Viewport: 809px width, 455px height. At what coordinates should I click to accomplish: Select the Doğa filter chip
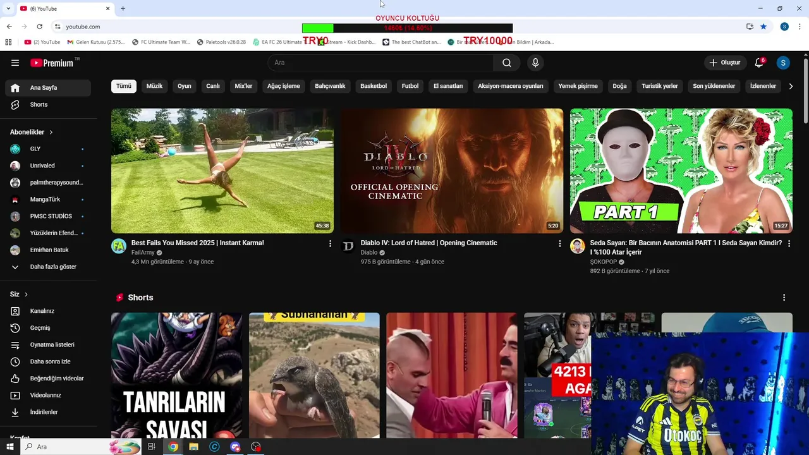(619, 86)
